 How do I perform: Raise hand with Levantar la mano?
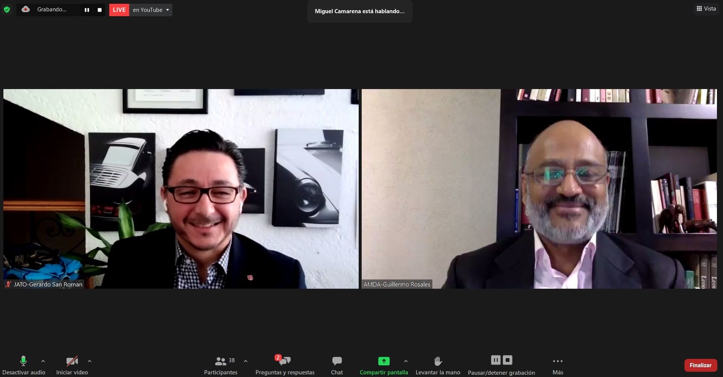point(438,365)
